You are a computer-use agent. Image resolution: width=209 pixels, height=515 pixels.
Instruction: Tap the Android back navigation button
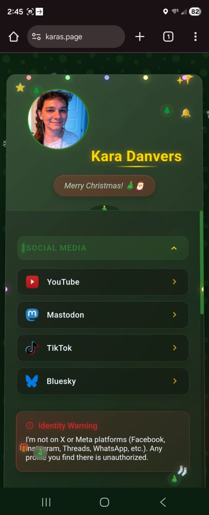pyautogui.click(x=163, y=502)
